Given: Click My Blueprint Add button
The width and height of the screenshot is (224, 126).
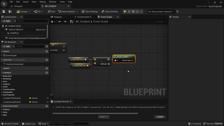Looking at the screenshot, I should 6,47.
